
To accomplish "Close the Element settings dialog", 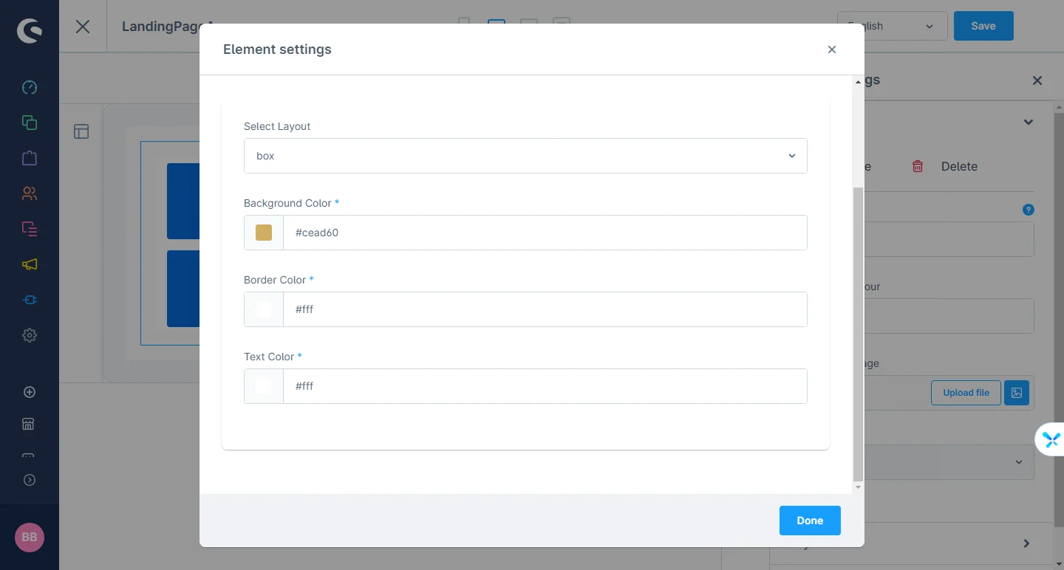I will click(x=832, y=49).
